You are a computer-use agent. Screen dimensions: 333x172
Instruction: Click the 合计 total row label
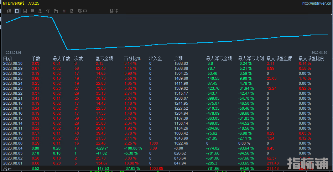(x=7, y=168)
